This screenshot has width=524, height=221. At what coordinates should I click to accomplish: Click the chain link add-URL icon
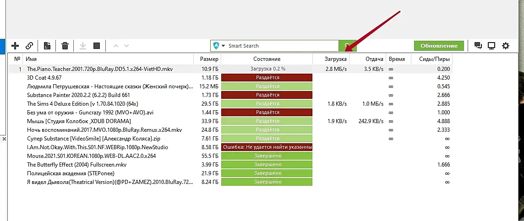click(x=29, y=46)
